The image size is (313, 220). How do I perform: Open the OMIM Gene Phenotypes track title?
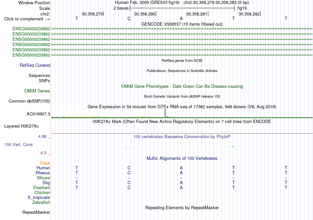coord(182,86)
